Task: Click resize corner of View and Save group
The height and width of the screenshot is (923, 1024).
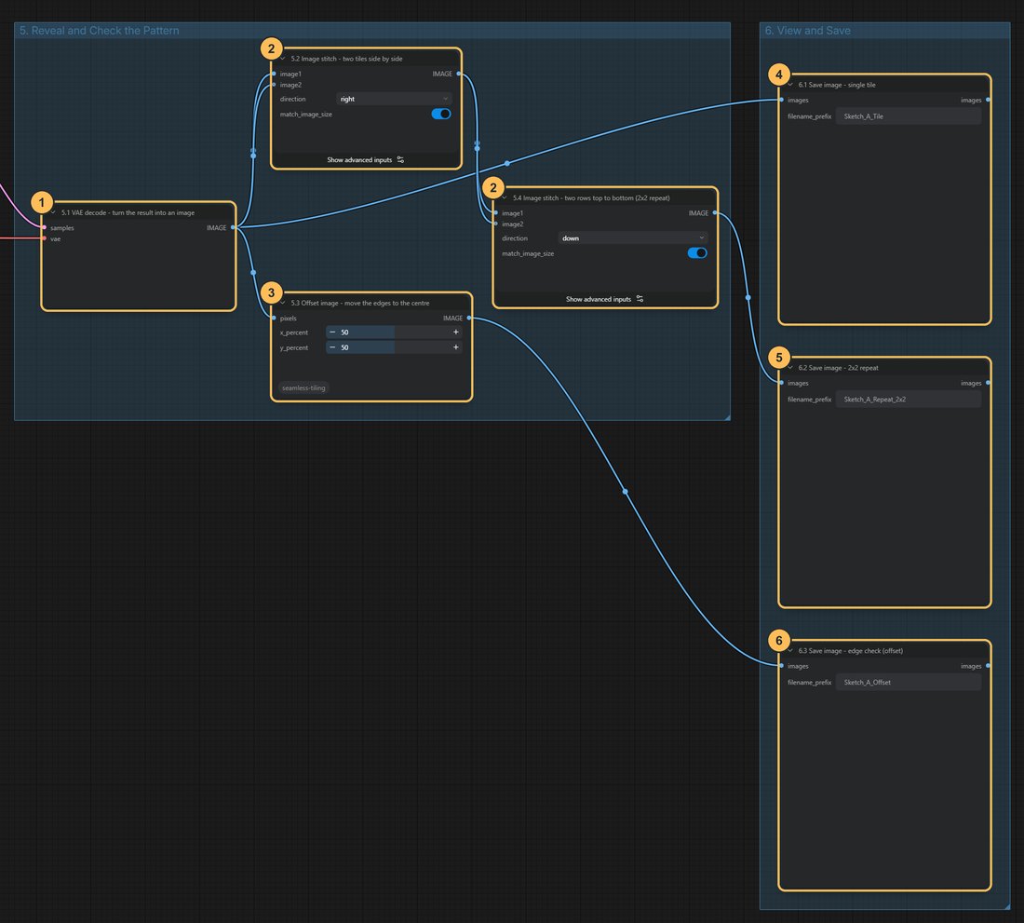Action: tap(1007, 906)
